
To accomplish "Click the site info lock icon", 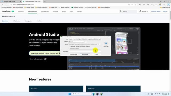I will [x=11, y=5].
